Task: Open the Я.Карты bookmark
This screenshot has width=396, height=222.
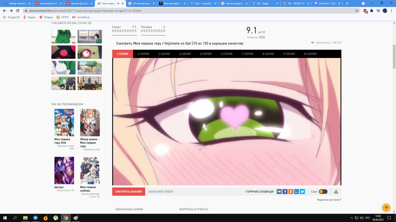Action: click(46, 17)
